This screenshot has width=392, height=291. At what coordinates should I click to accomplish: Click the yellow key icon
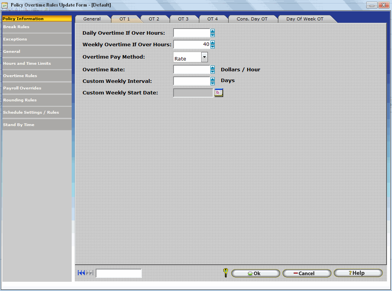[225, 273]
